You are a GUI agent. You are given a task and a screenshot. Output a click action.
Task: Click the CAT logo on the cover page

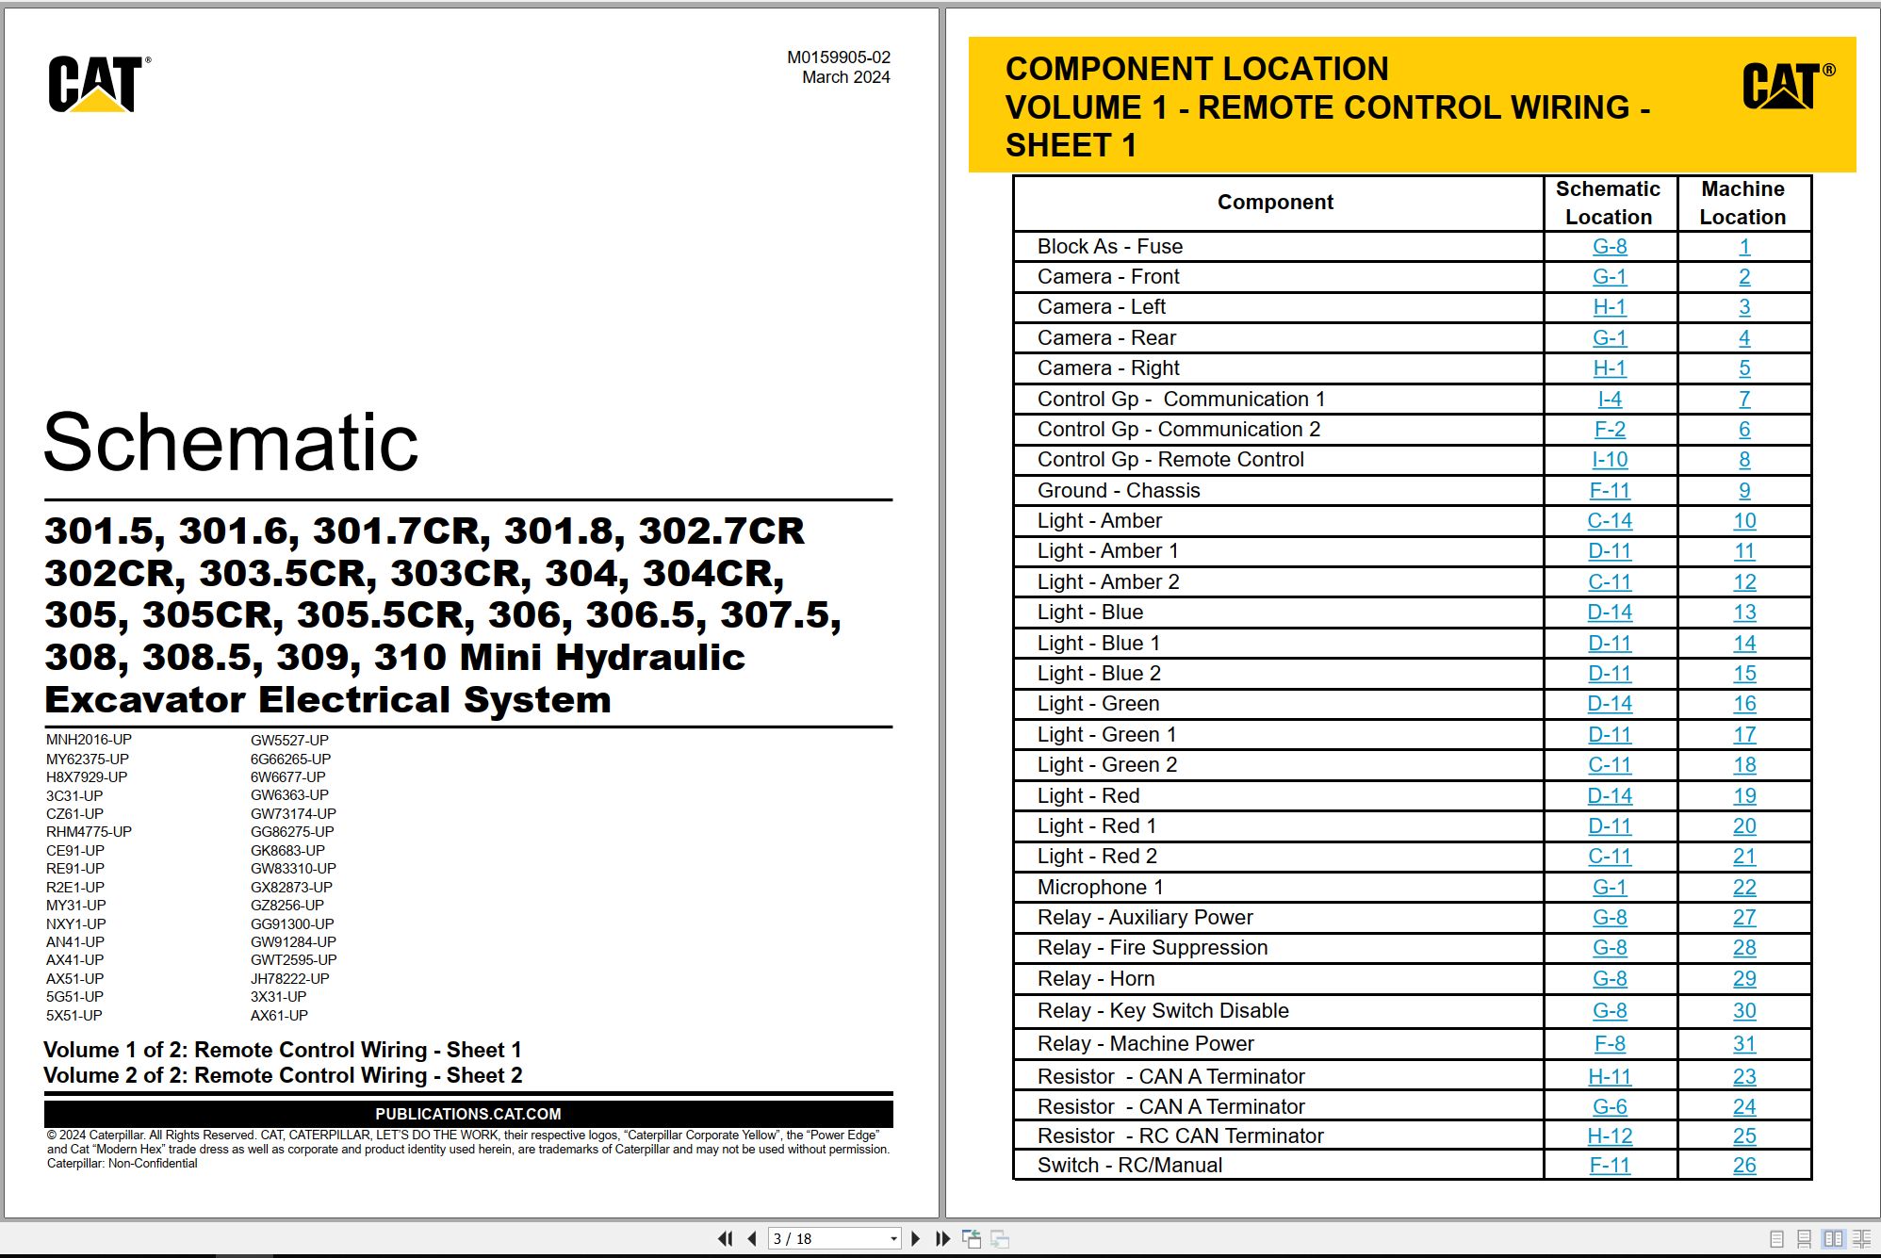[98, 84]
